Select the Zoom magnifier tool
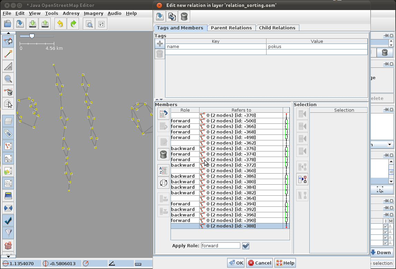Screen dimensions: 396x269 coord(8,79)
